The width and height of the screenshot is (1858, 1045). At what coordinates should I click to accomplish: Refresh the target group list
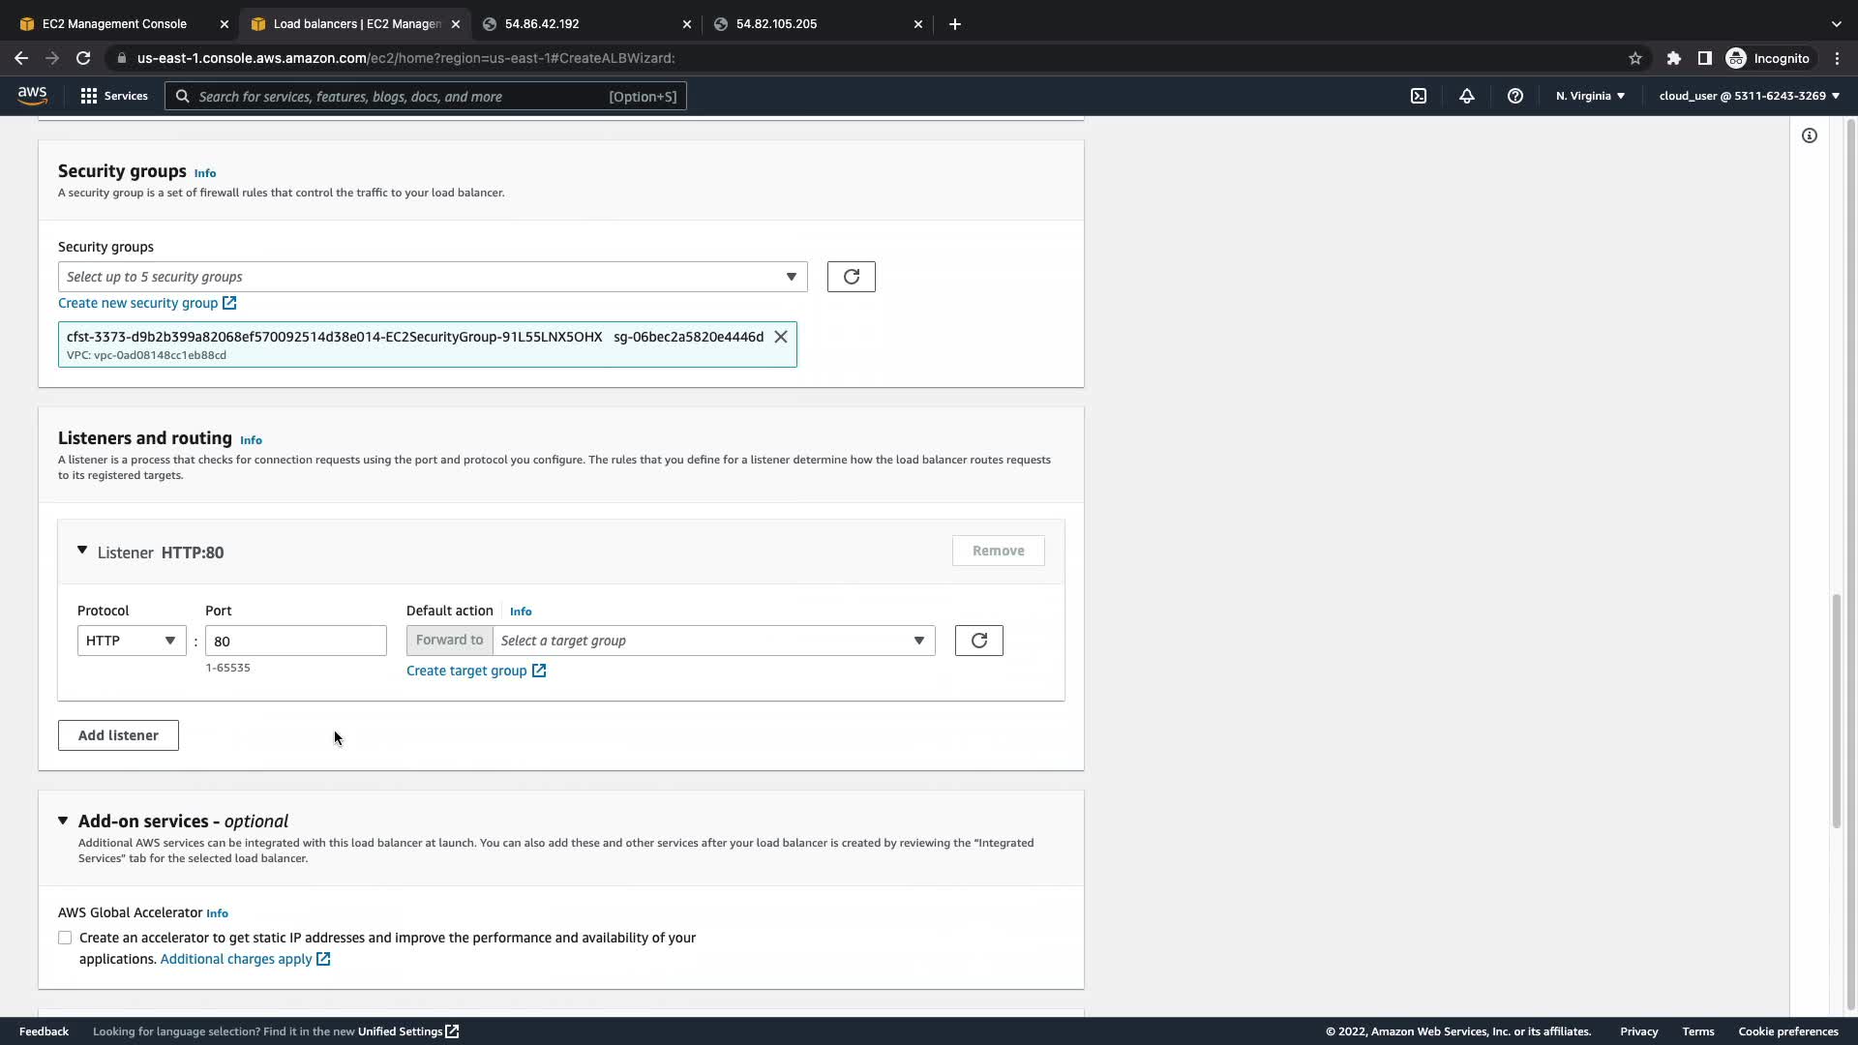[x=978, y=641]
